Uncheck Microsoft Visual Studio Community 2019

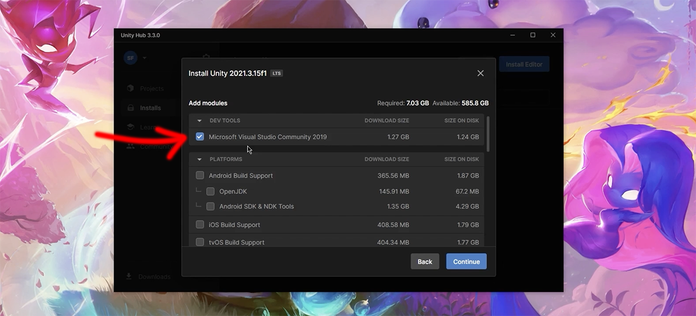[x=200, y=137]
